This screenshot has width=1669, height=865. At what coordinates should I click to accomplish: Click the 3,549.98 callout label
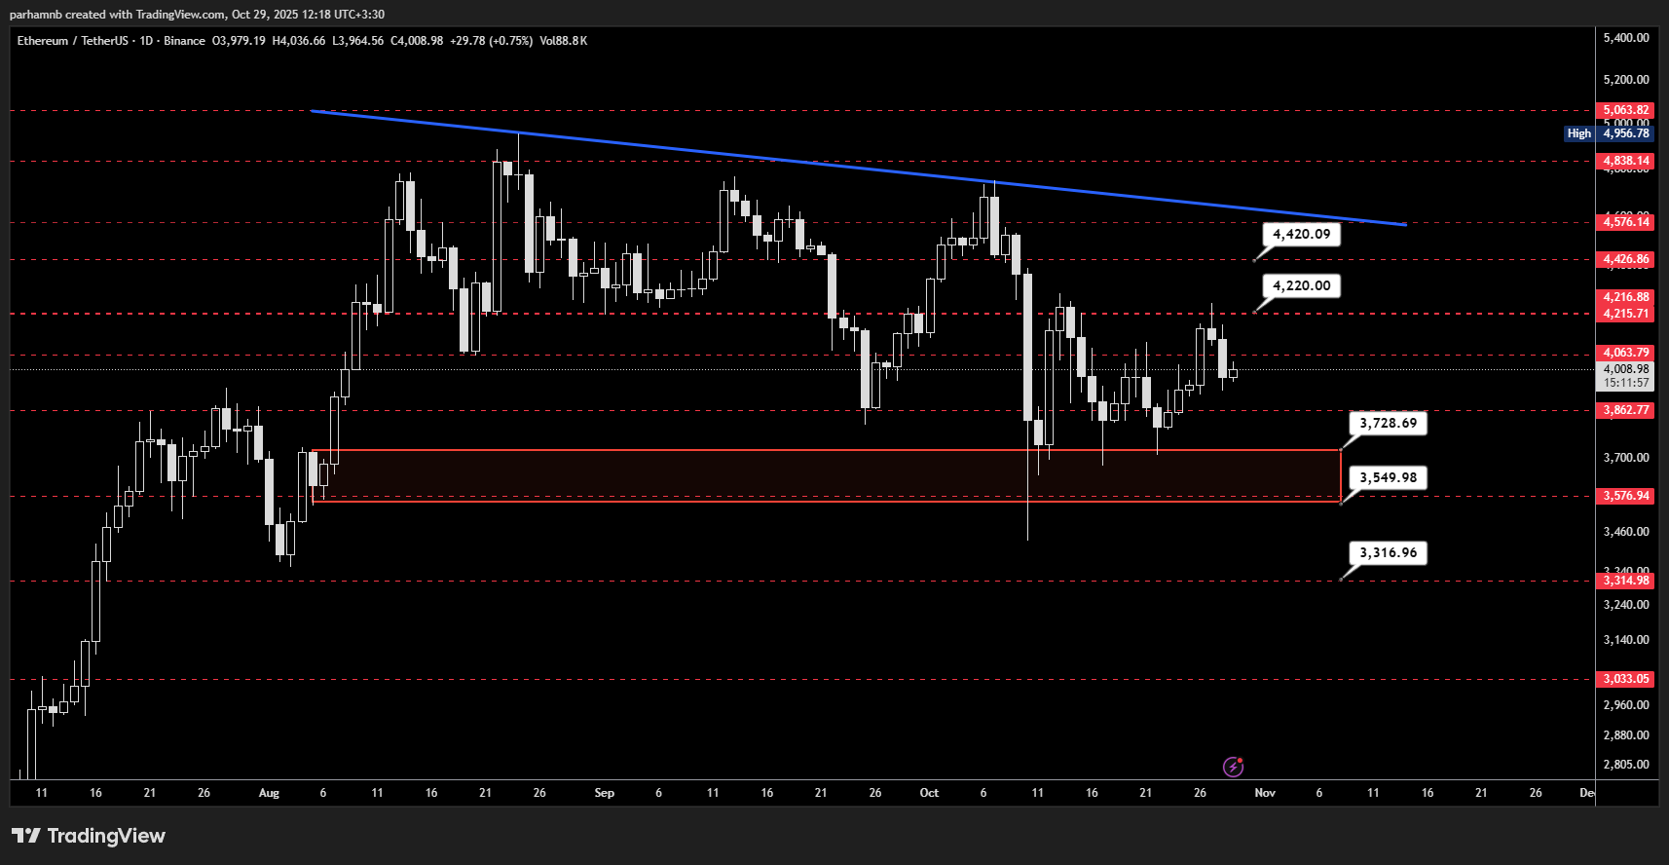tap(1388, 477)
